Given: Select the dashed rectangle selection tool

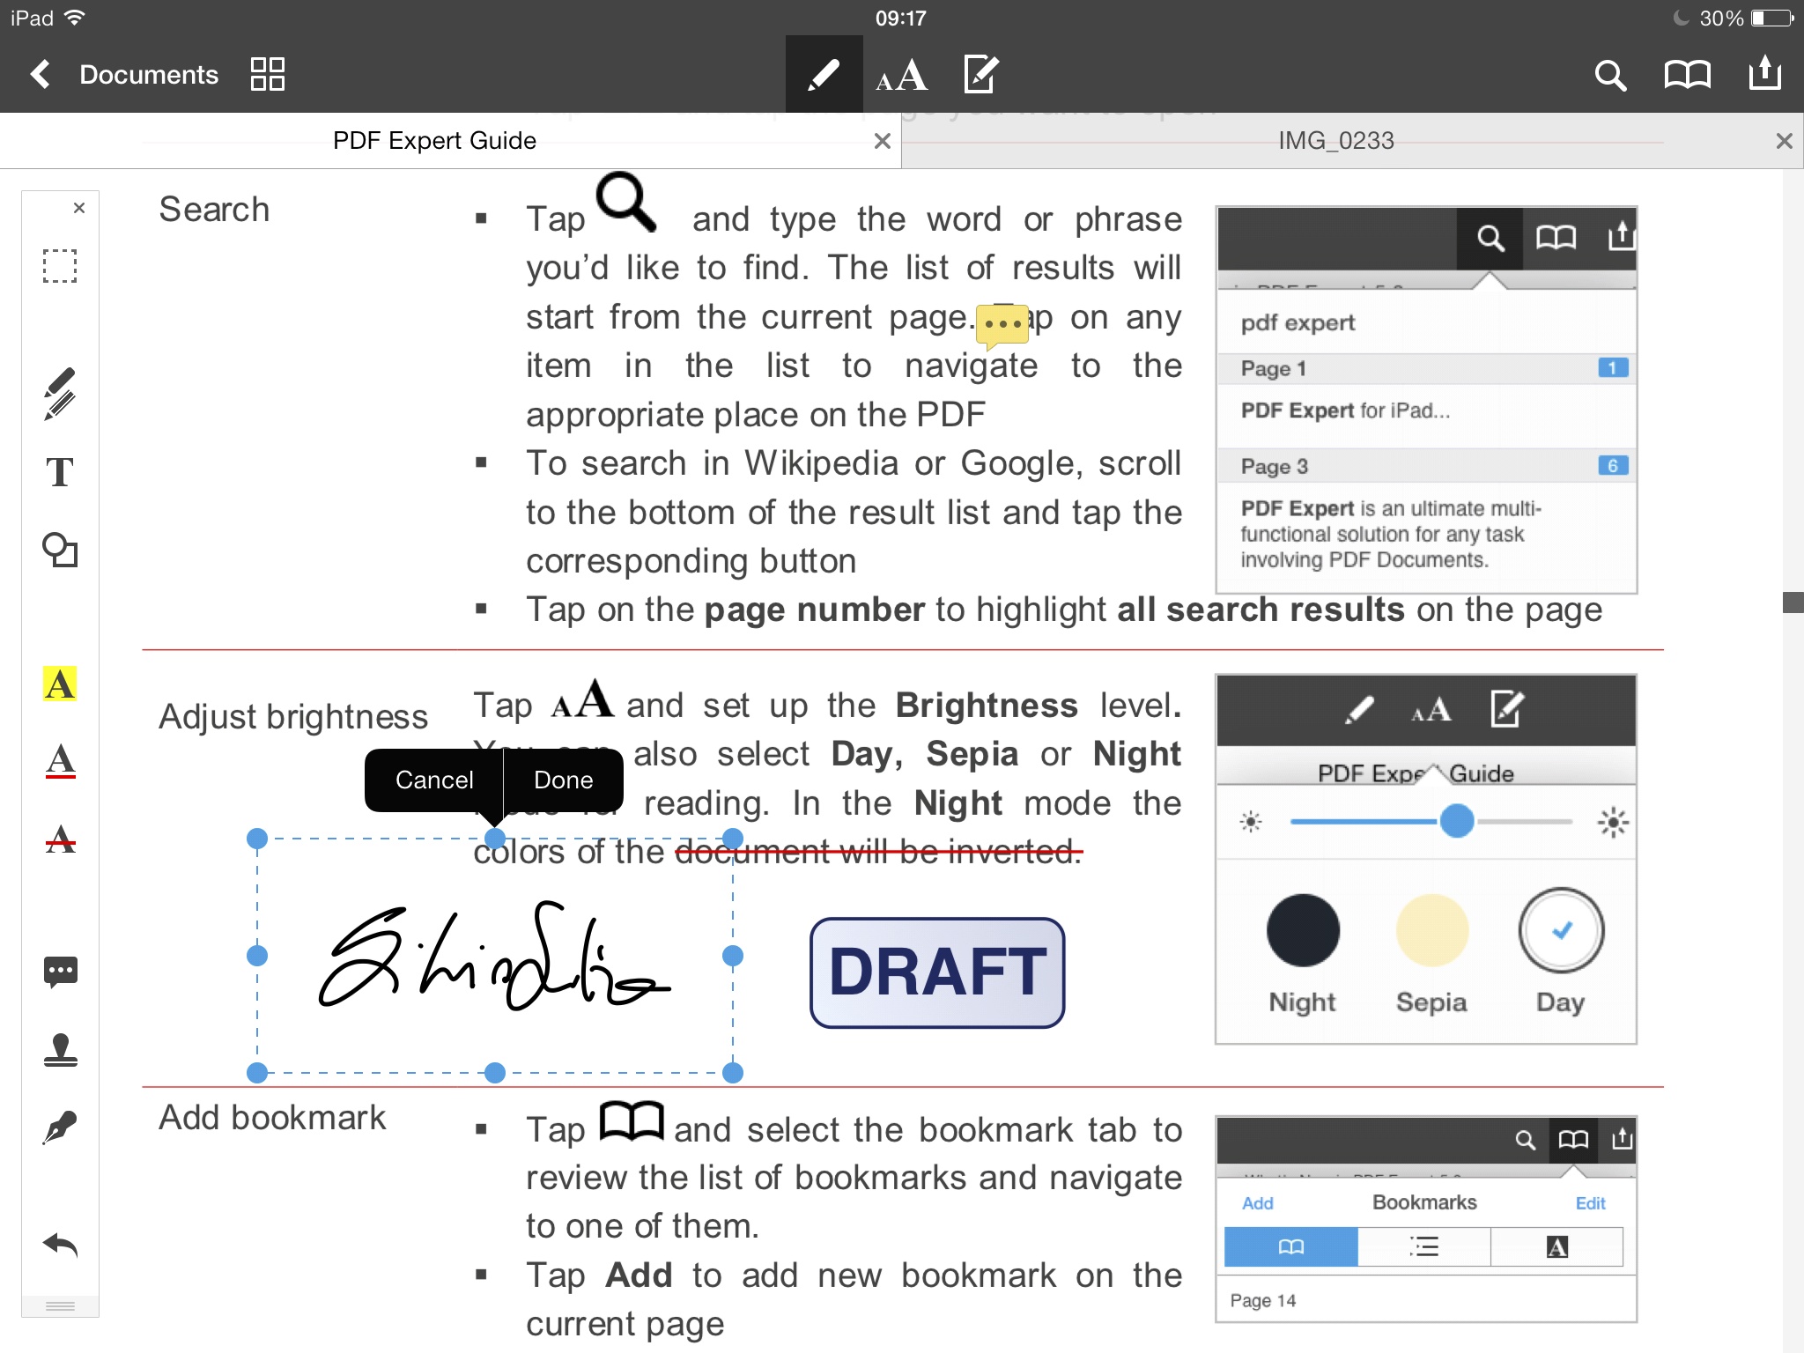Looking at the screenshot, I should click(x=60, y=265).
